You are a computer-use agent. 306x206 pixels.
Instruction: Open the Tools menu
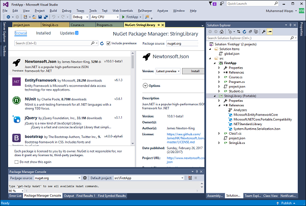(x=93, y=11)
